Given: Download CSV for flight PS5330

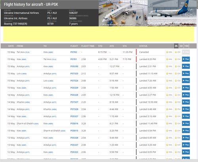Looking at the screenshot, I should point(177,66).
